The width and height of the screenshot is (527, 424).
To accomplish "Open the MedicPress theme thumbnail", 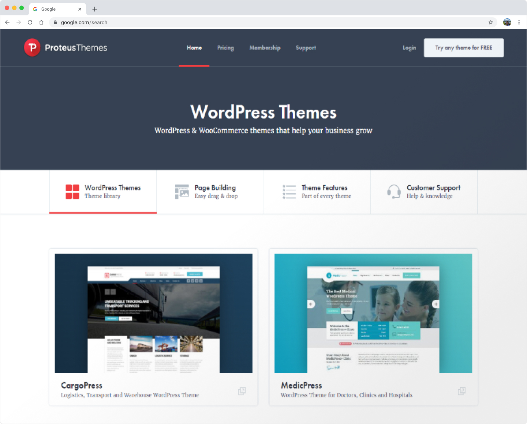I will pos(373,313).
